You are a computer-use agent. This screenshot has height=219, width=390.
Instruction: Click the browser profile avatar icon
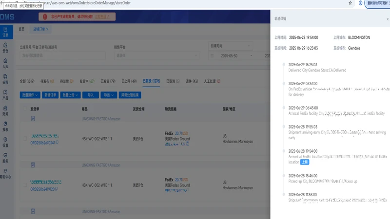coord(360,3)
